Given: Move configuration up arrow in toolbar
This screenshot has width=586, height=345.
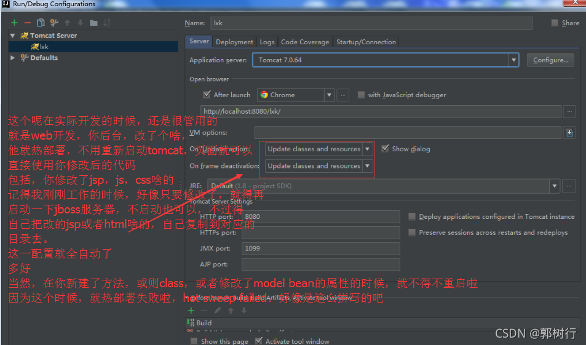Looking at the screenshot, I should (x=67, y=23).
